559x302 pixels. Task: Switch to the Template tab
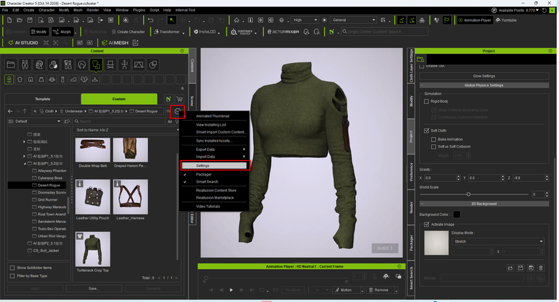click(43, 99)
